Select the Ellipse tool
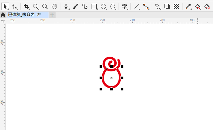Image resolution: width=213 pixels, height=130 pixels. (103, 6)
